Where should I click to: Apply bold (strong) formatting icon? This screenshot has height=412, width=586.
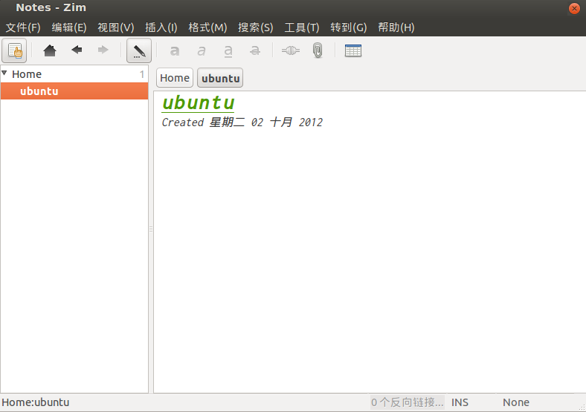[x=175, y=50]
